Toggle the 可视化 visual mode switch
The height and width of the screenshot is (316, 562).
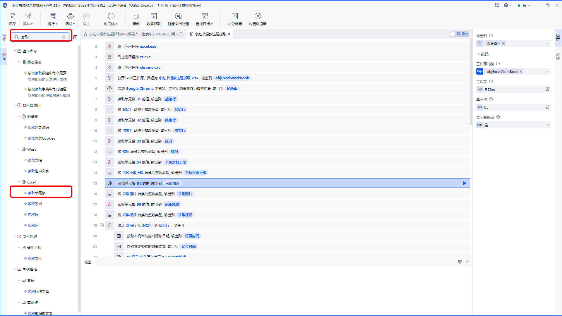[x=459, y=34]
